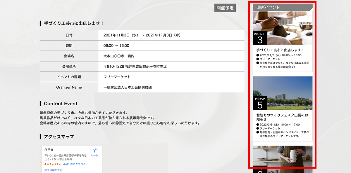Click the 開催予定 status badge
This screenshot has width=351, height=173.
pos(225,8)
